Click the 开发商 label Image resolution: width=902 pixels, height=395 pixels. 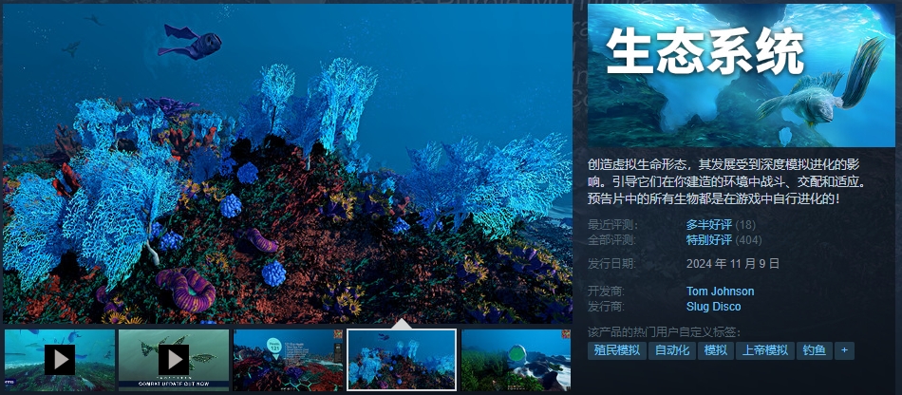tap(608, 291)
